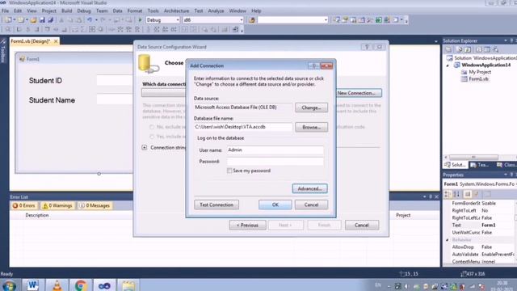
Task: Open Google Chrome from the taskbar
Action: (81, 285)
